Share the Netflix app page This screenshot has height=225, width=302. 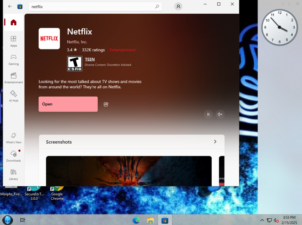click(106, 104)
